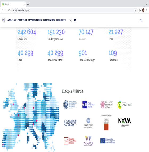Open a new browser tab with plus
149x152 pixels.
(x=28, y=4)
